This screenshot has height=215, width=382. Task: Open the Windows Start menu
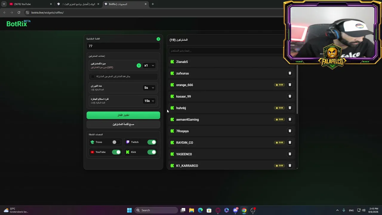click(x=129, y=210)
